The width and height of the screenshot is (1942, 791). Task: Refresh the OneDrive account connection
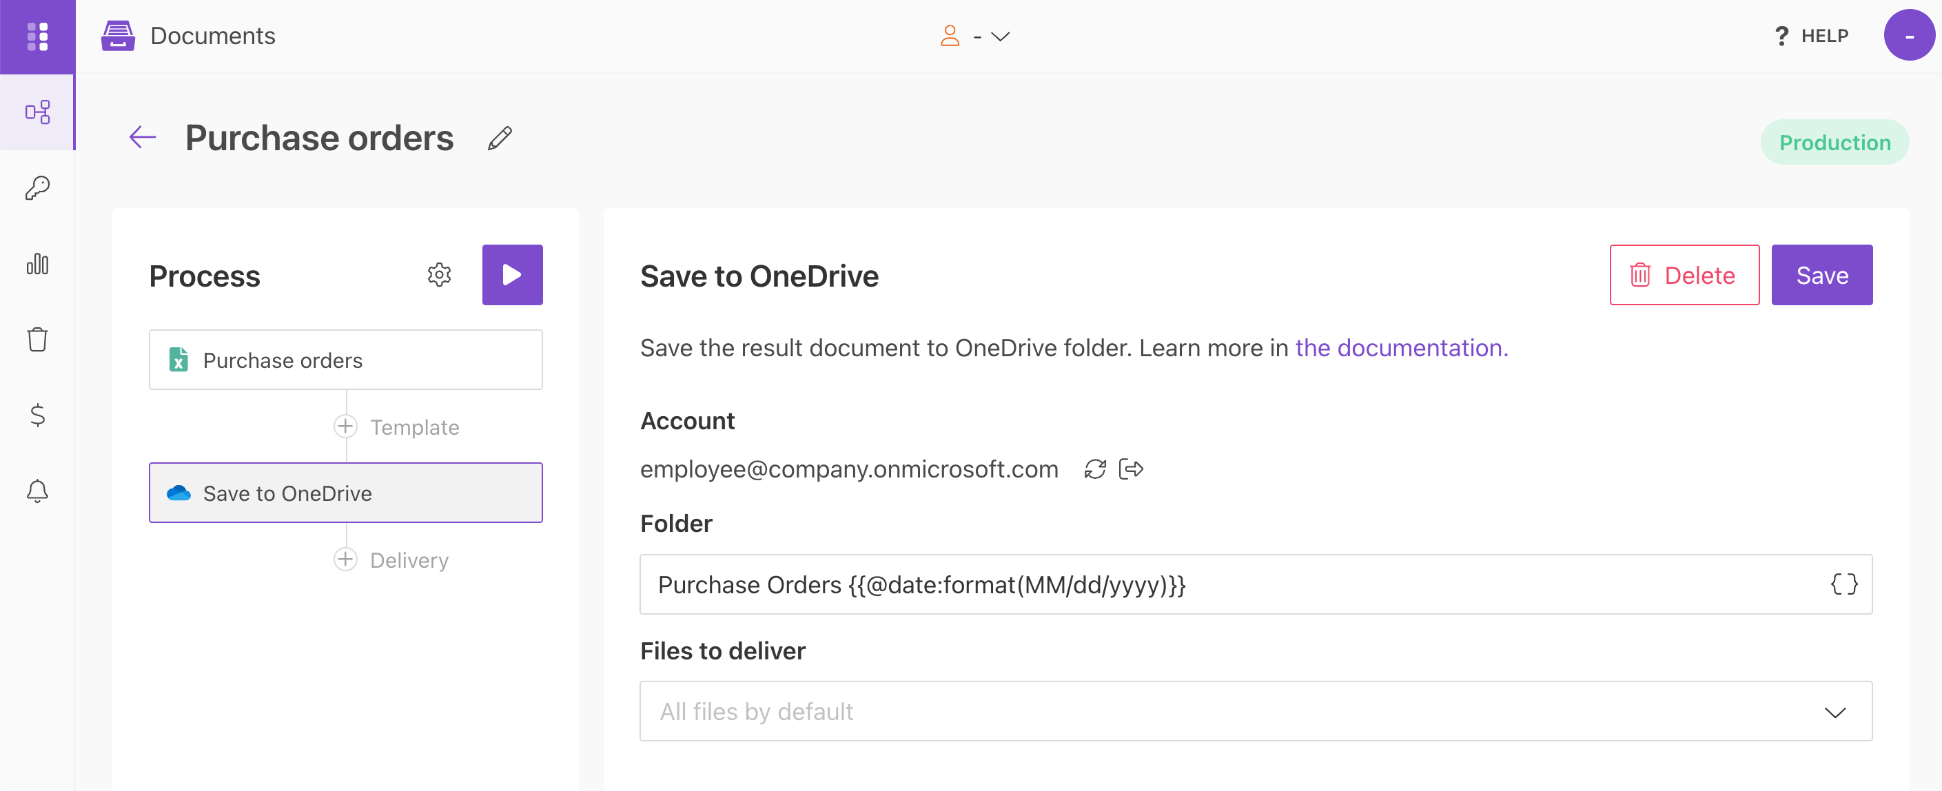coord(1096,469)
